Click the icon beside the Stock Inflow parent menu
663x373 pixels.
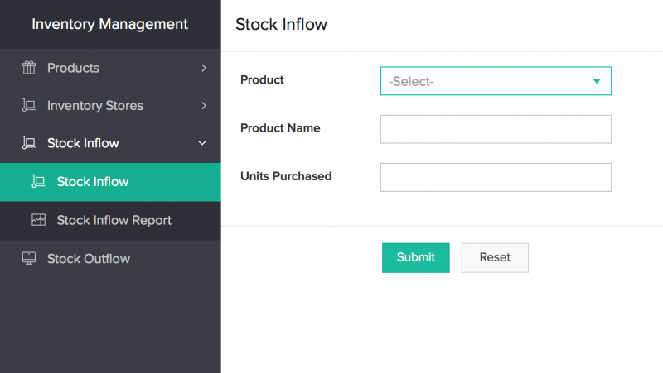tap(29, 143)
